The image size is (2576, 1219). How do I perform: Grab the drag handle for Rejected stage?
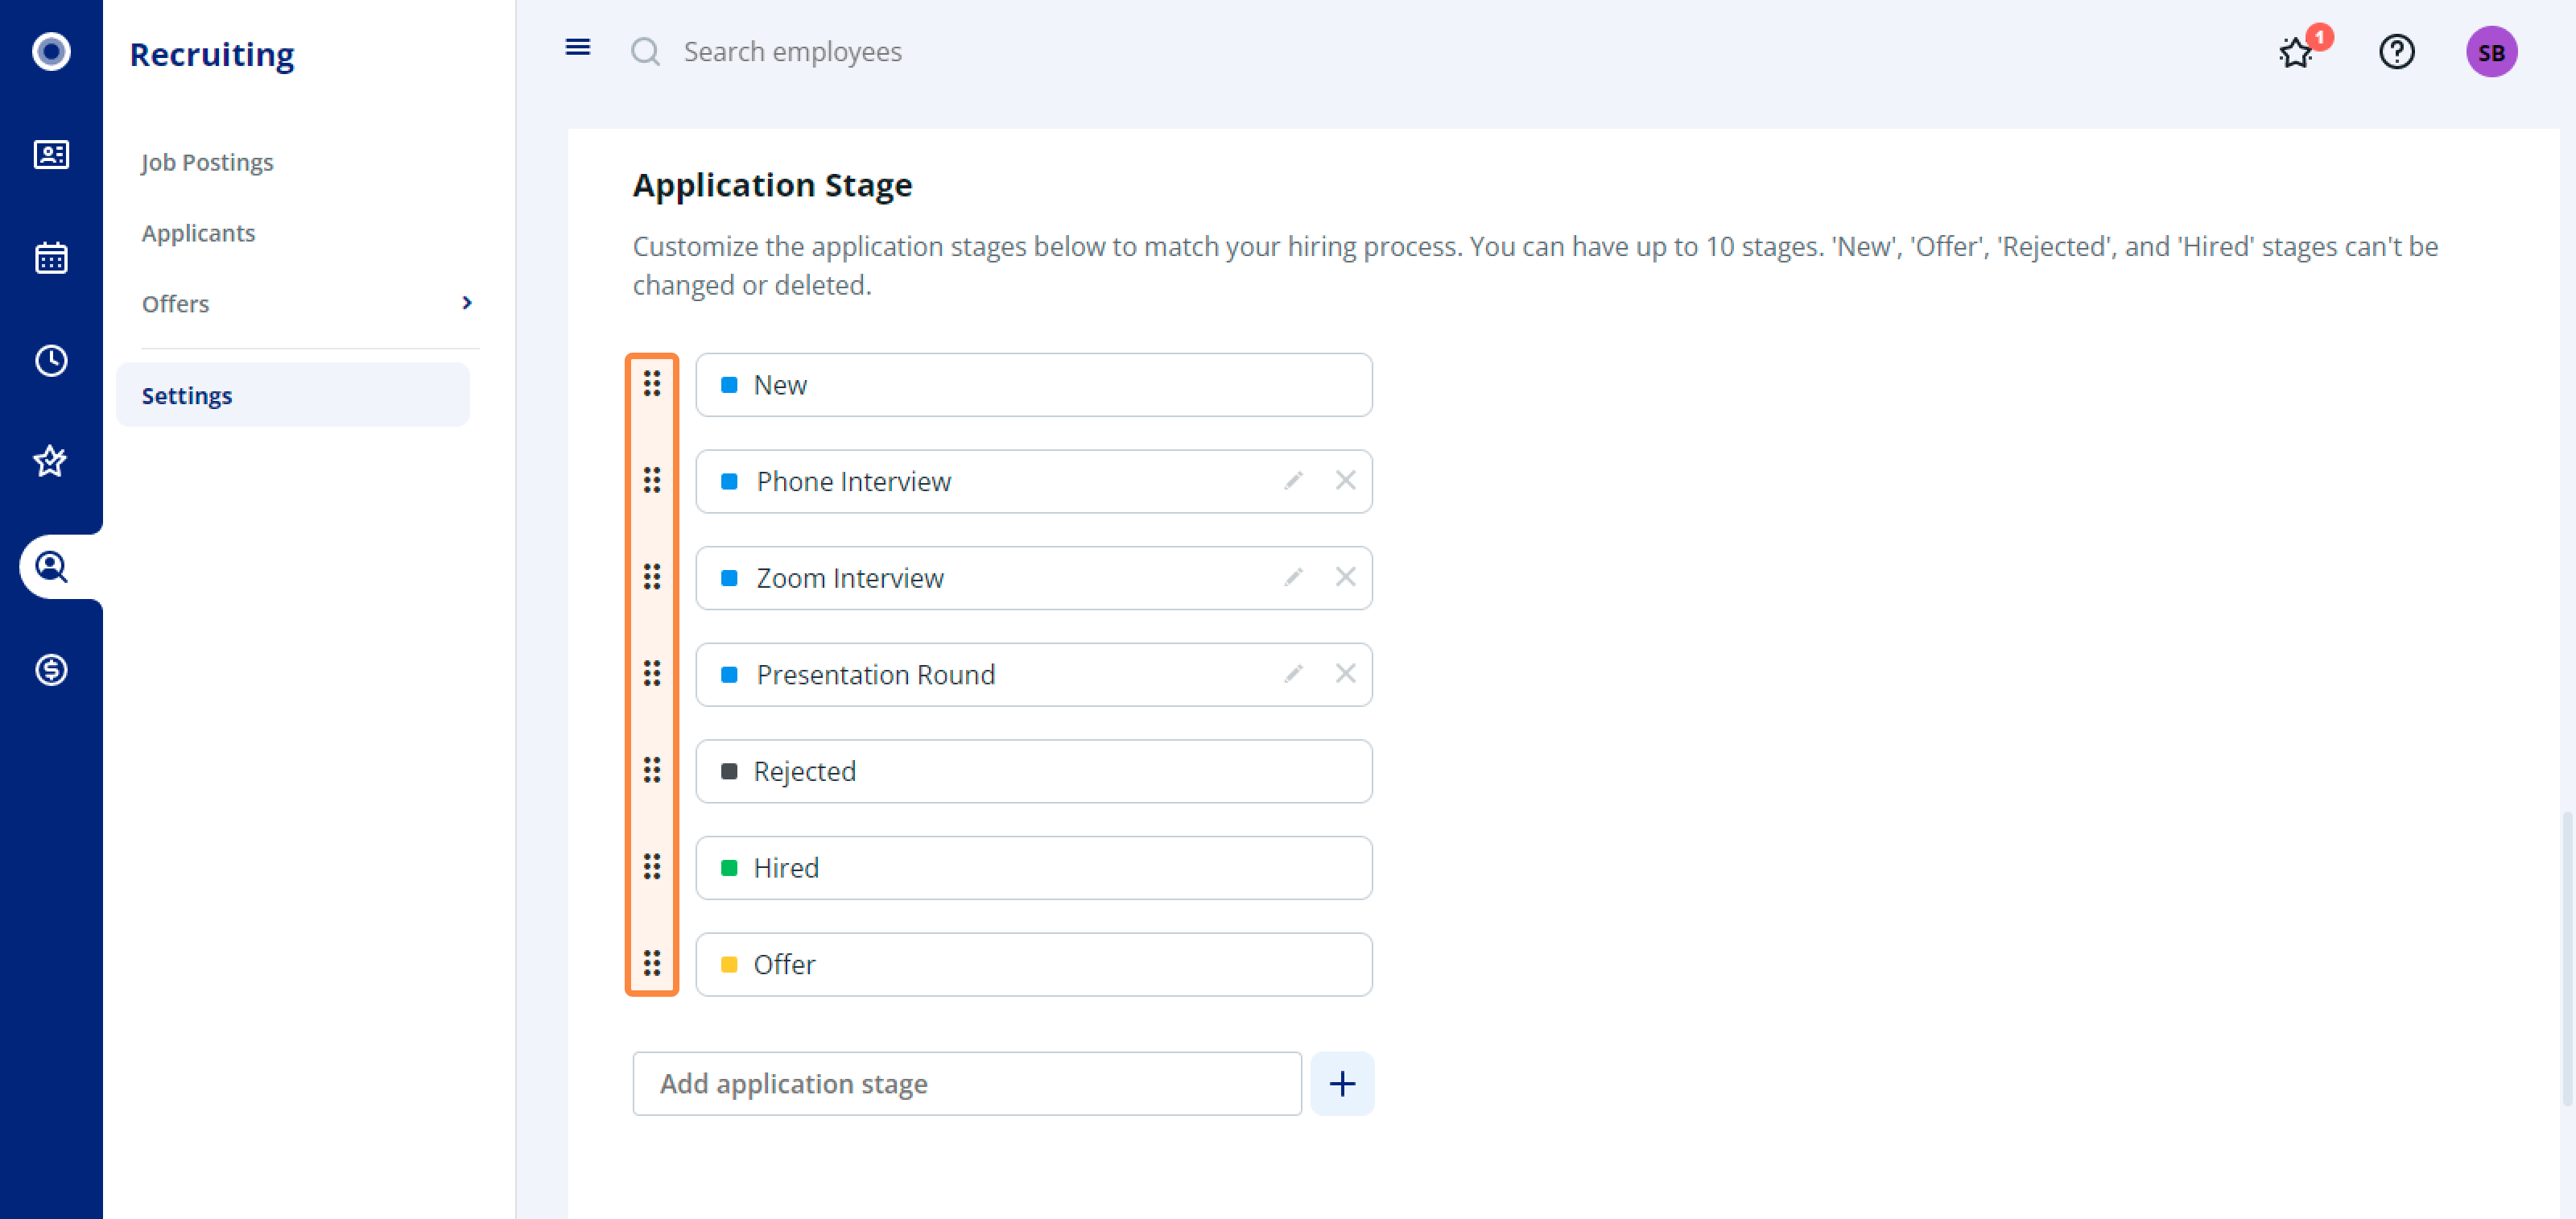tap(652, 770)
